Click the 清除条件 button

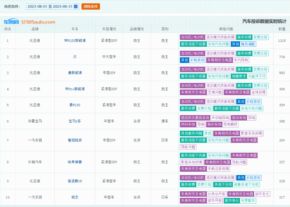[91, 6]
